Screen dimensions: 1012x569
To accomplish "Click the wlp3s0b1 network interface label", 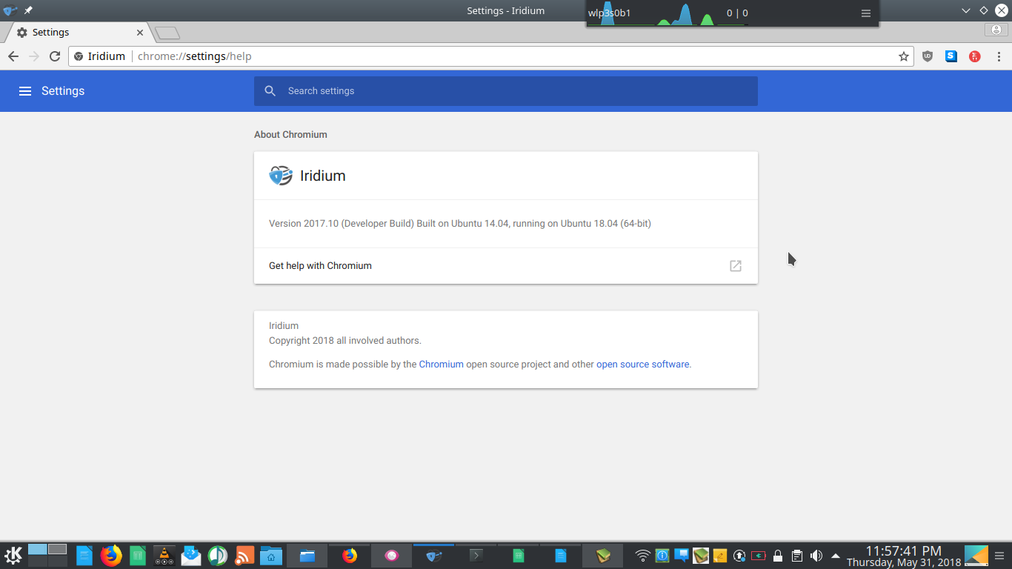I will (609, 13).
